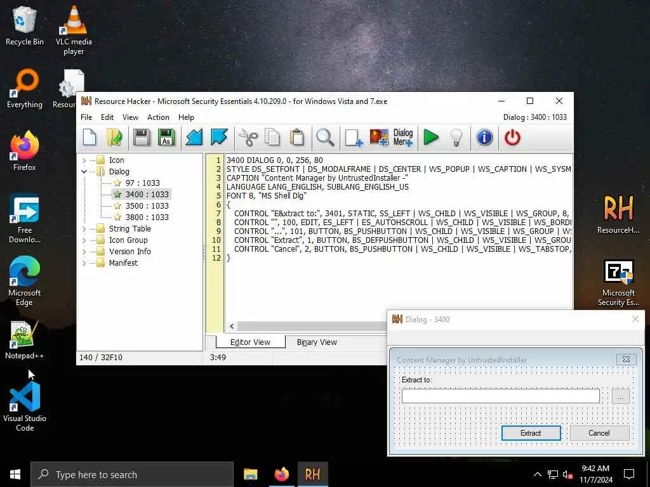Open Microsoft Security Essentials desktop icon

coord(618,283)
